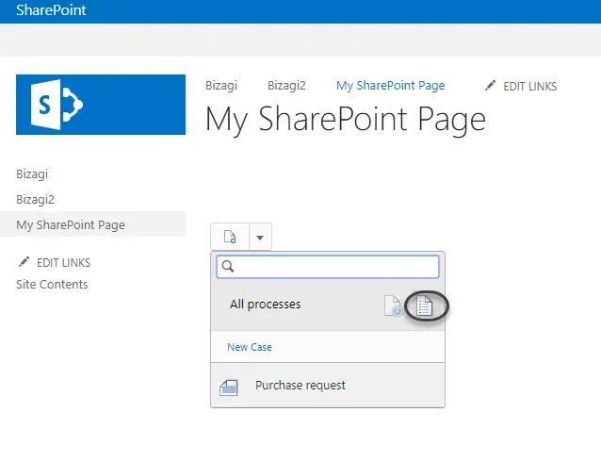Open Bizagi2 in left sidebar
Screen dimensions: 601x462
(35, 200)
